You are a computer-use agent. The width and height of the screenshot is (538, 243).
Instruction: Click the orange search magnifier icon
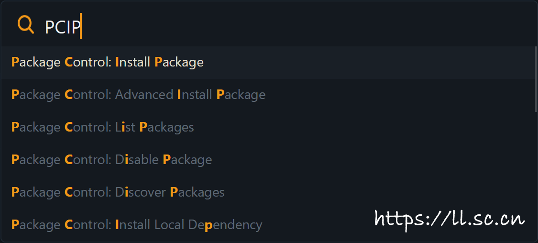point(26,24)
